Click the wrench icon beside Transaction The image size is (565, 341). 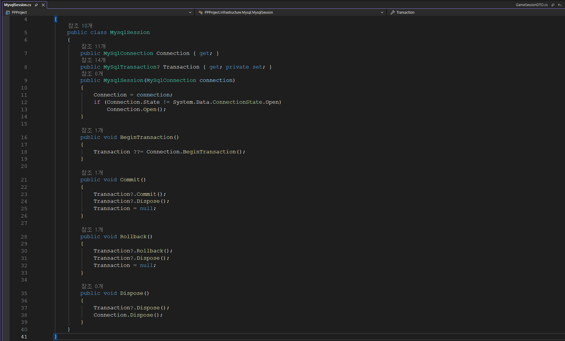[x=393, y=12]
